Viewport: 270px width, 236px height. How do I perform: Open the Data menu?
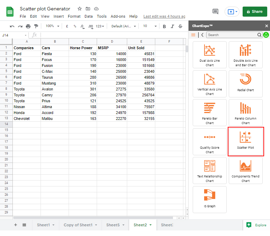(88, 16)
